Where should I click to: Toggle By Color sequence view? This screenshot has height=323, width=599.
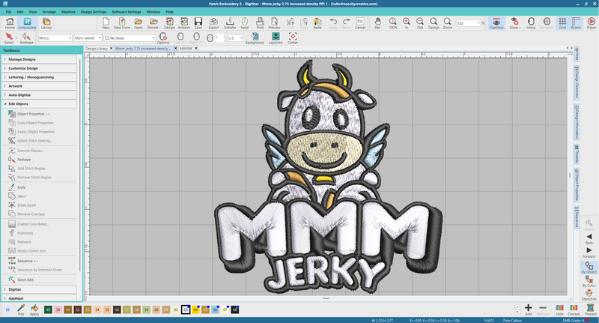point(589,281)
